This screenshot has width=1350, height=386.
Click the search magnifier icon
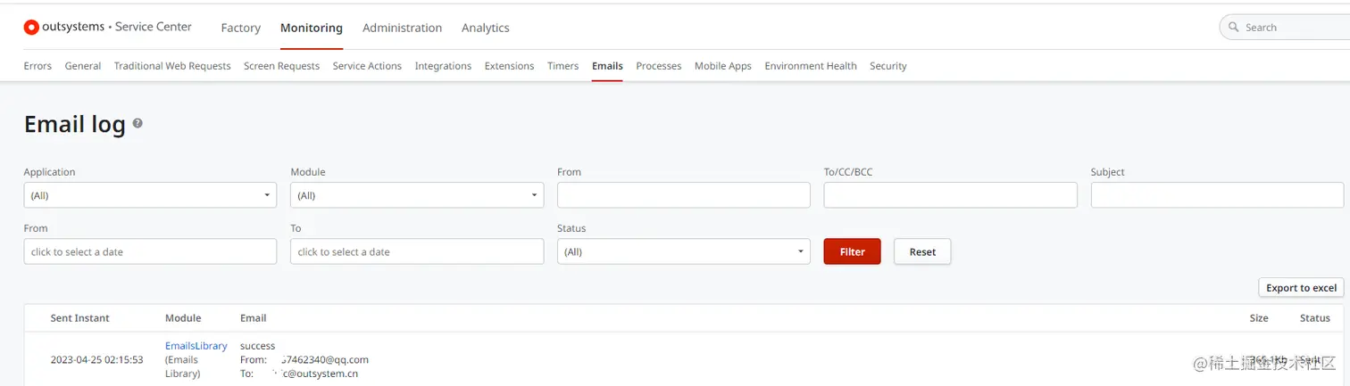(1233, 28)
